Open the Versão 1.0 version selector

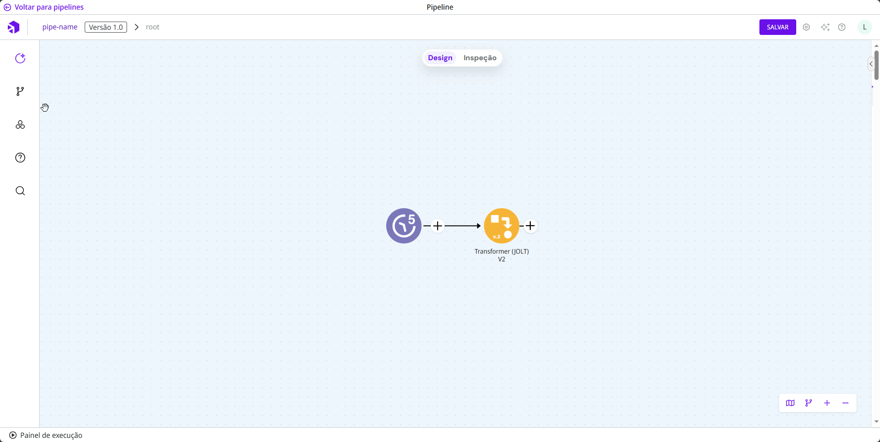106,27
